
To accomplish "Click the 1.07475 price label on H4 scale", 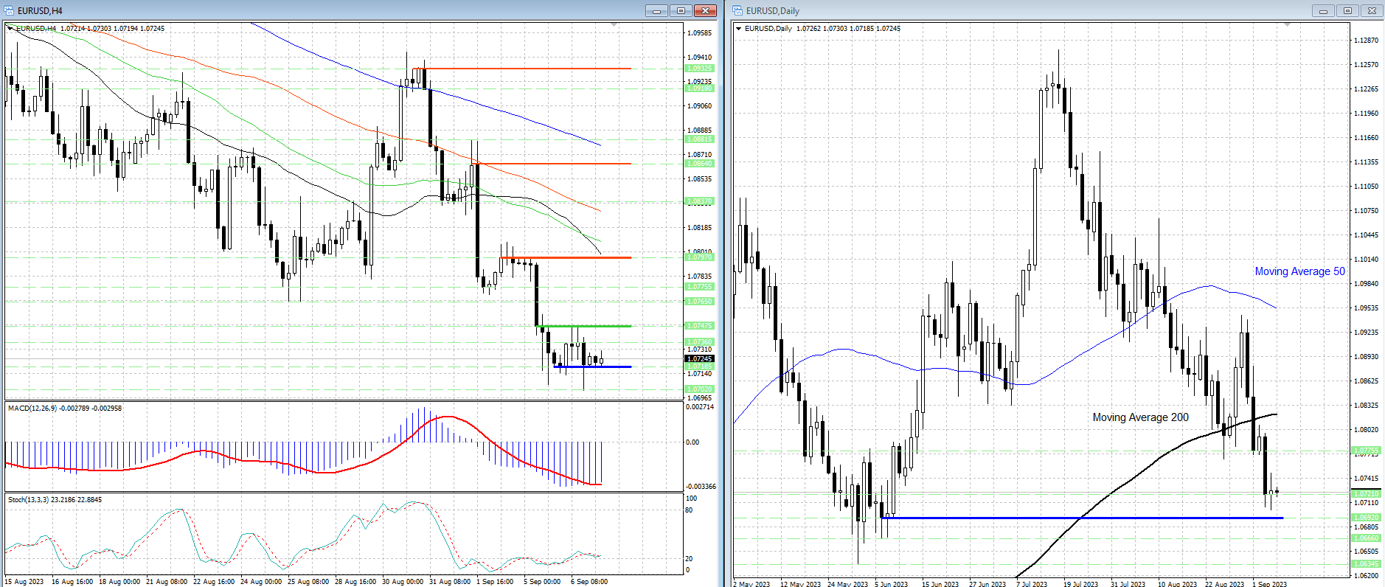I will pyautogui.click(x=700, y=325).
